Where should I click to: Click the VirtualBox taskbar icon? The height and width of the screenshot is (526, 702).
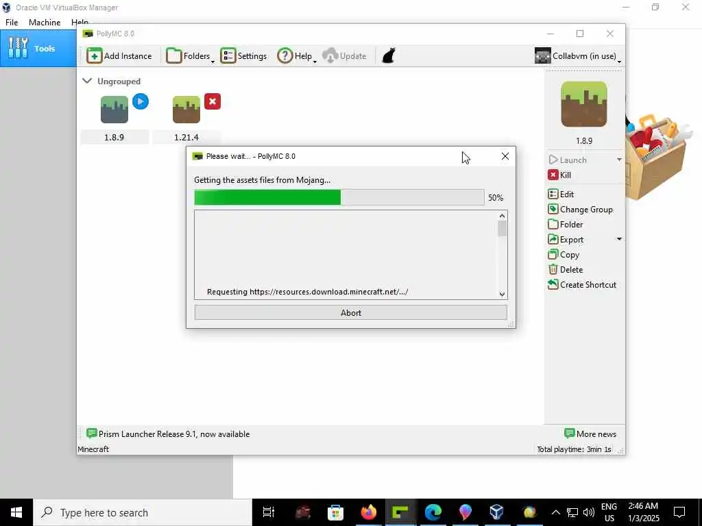pyautogui.click(x=497, y=512)
